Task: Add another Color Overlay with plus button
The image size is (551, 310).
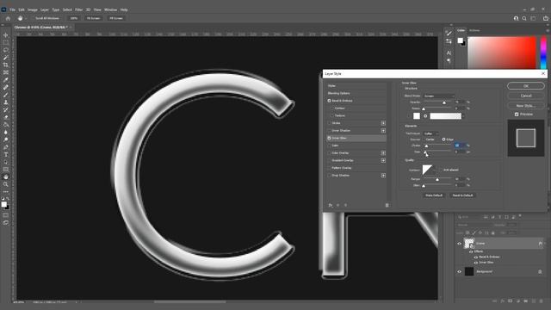Action: pos(383,153)
